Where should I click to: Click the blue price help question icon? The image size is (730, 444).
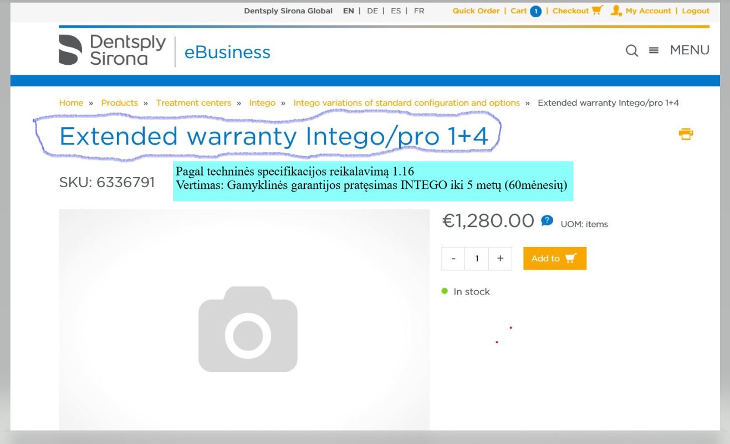tap(547, 220)
